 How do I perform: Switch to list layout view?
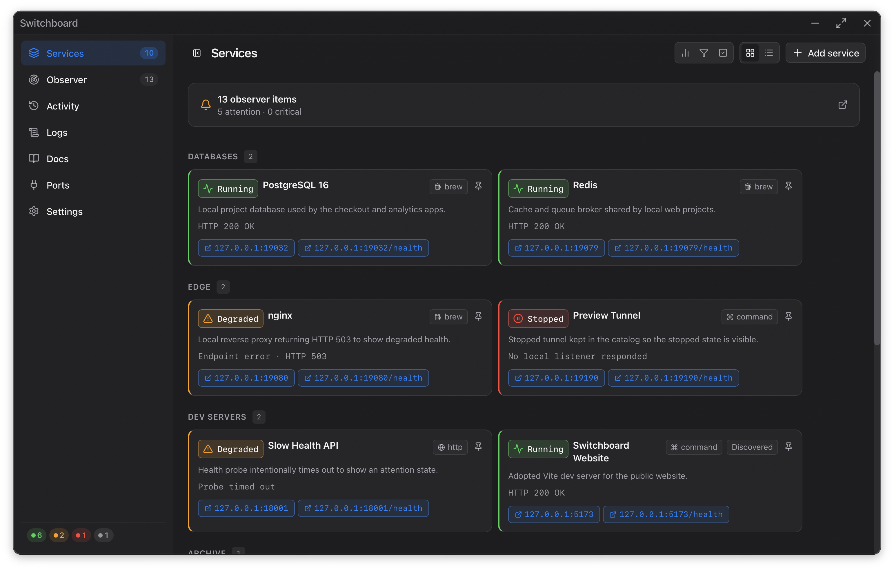click(769, 53)
